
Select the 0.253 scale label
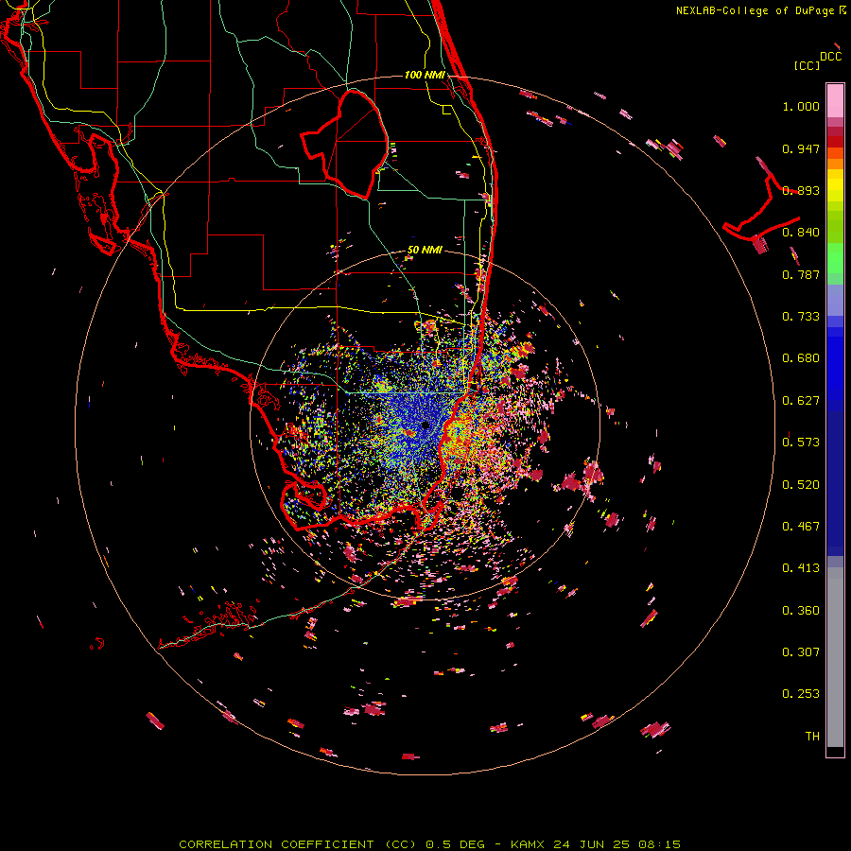[x=801, y=694]
